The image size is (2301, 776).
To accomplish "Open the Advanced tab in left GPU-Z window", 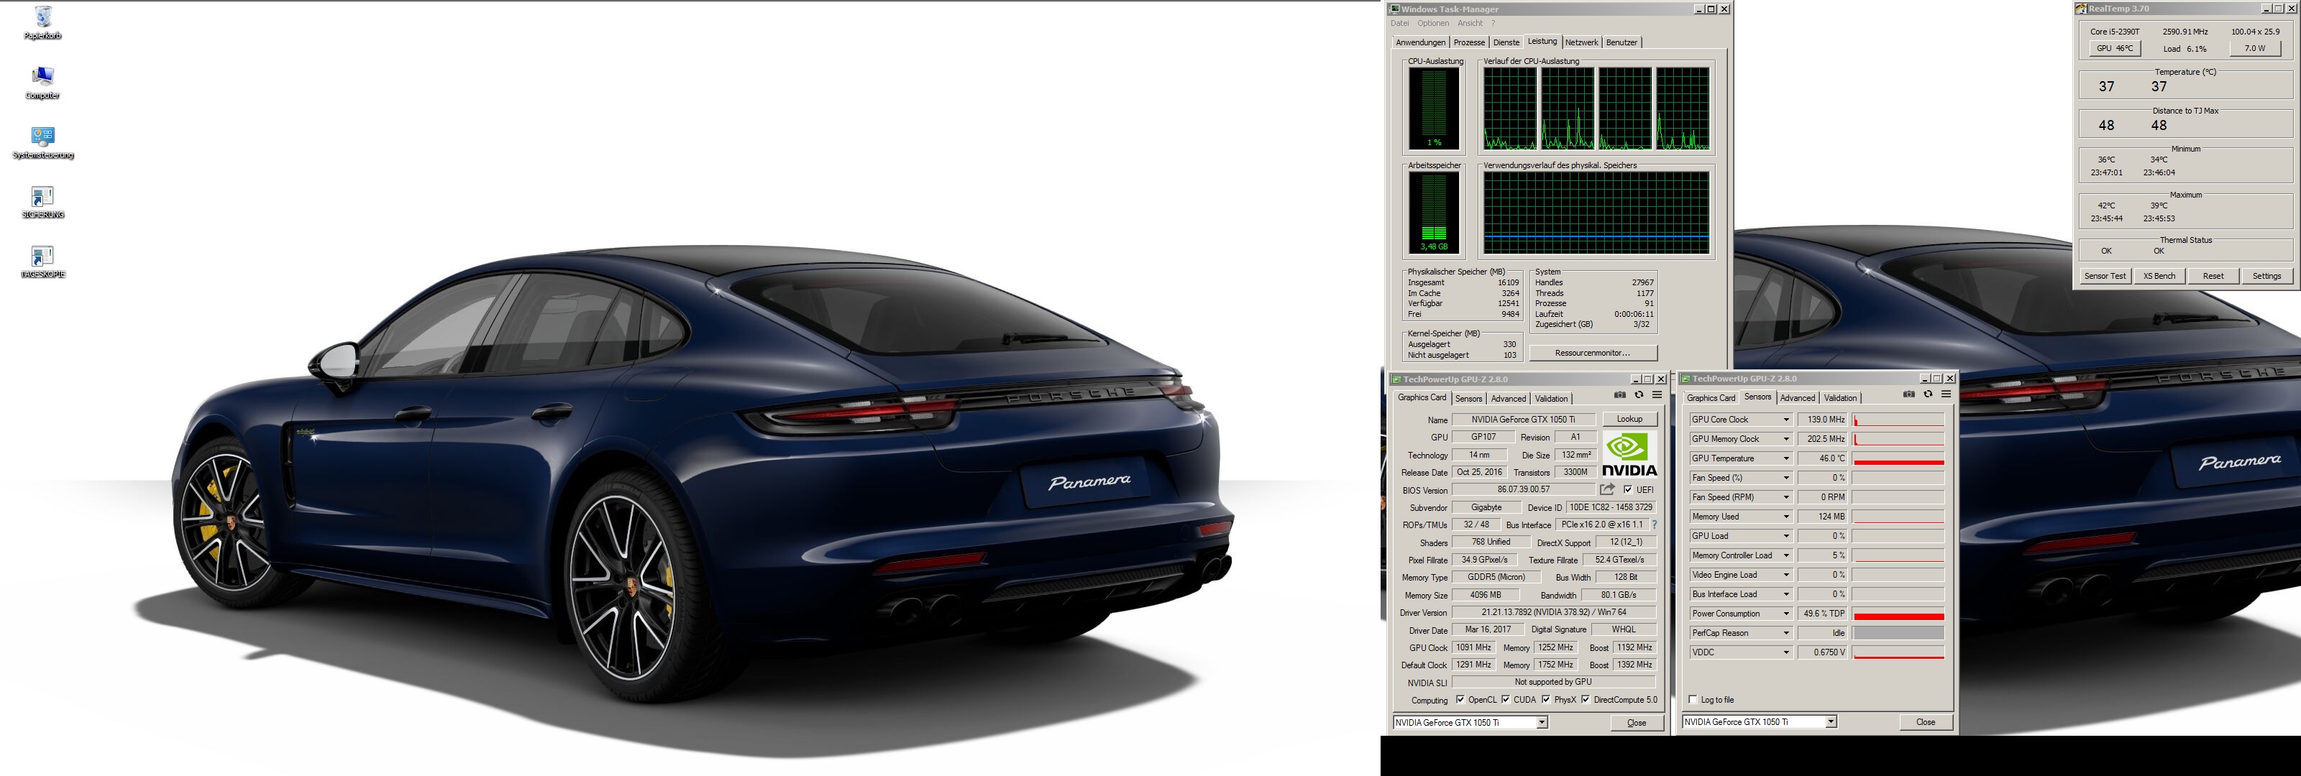I will 1508,398.
